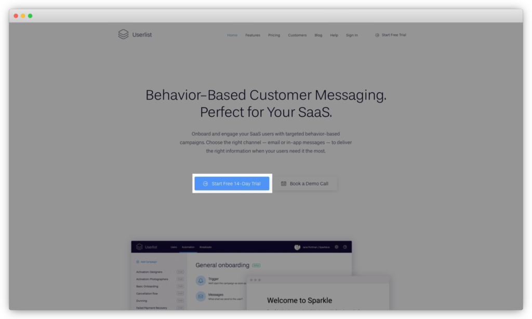Select the Trigger bell icon in the campaign editor
Viewport: 532px width, 319px height.
pyautogui.click(x=201, y=280)
